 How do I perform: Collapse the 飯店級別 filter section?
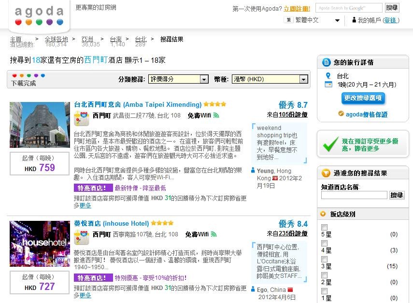pos(323,214)
